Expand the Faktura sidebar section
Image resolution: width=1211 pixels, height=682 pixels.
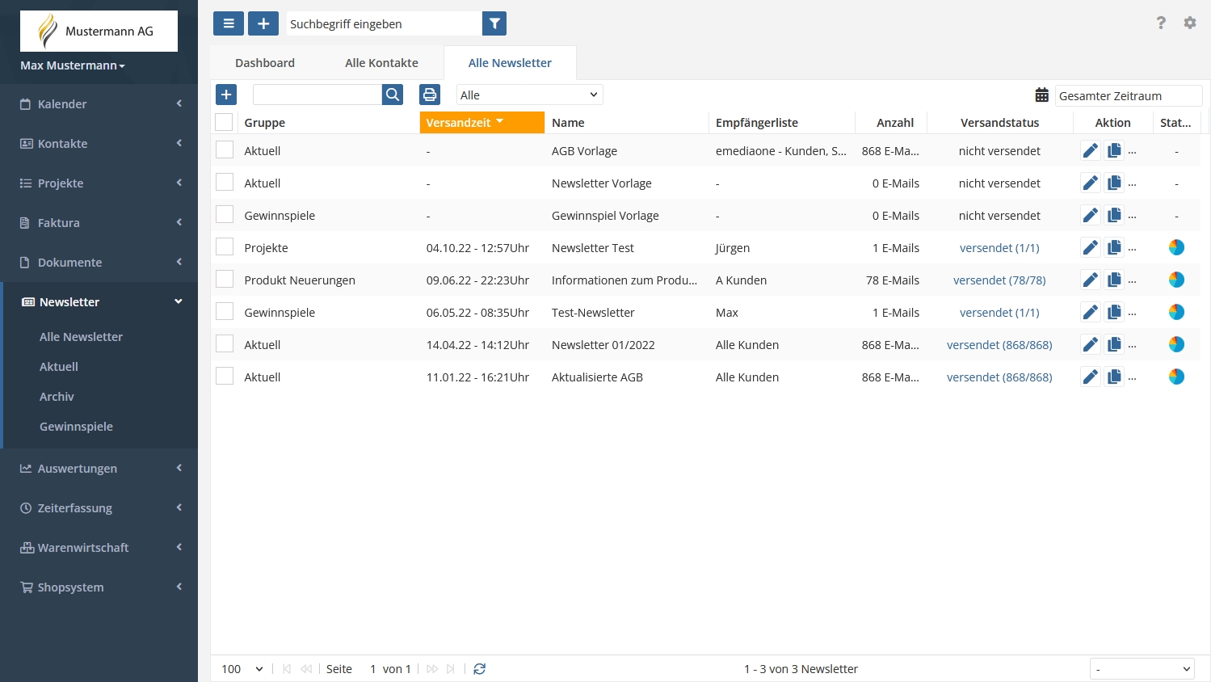pyautogui.click(x=99, y=222)
